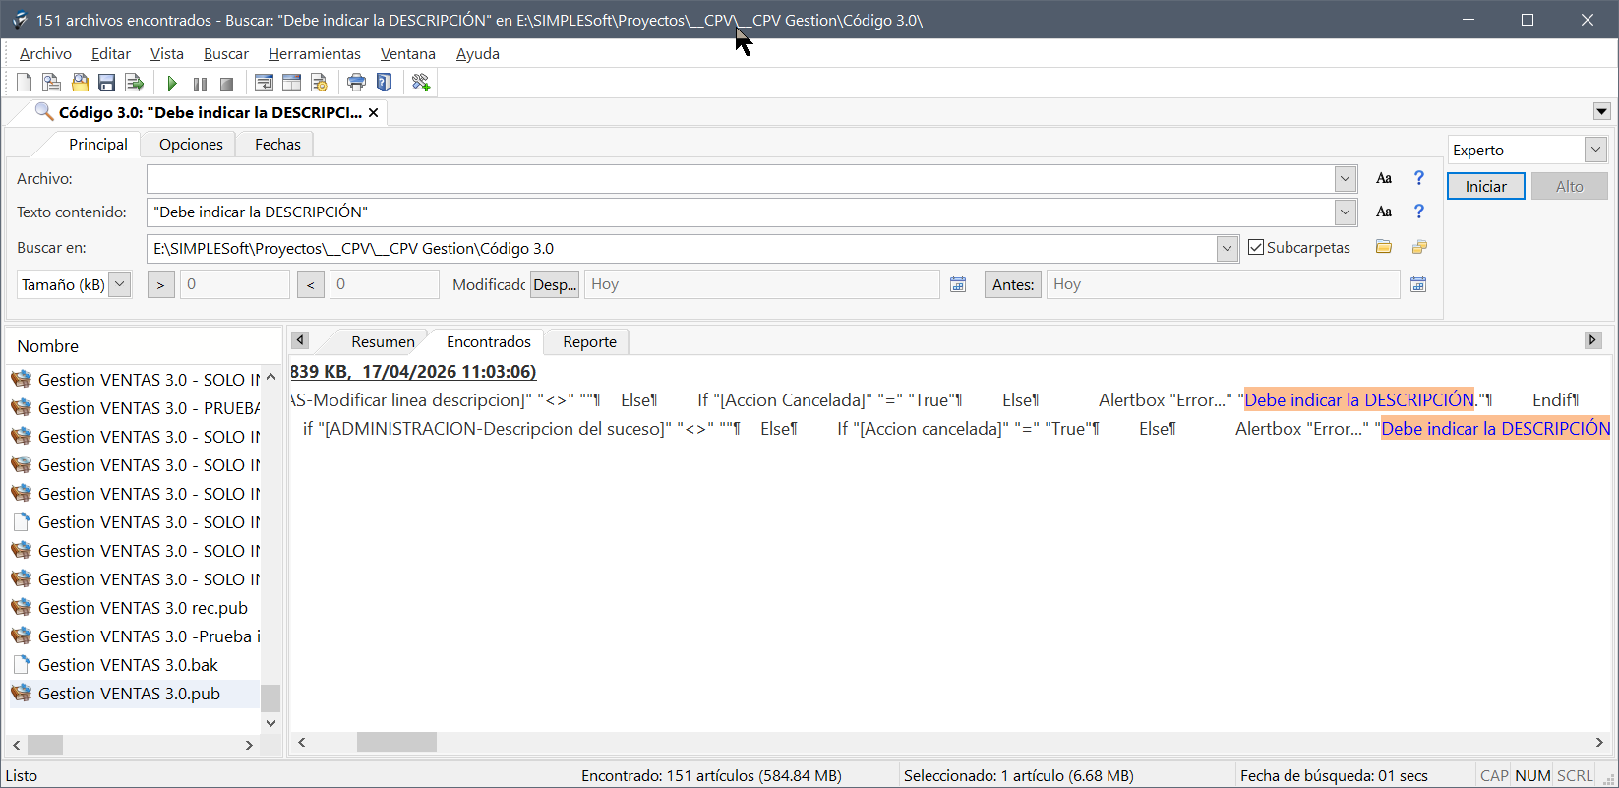Expand the Archivo field dropdown
This screenshot has width=1619, height=788.
(x=1346, y=178)
